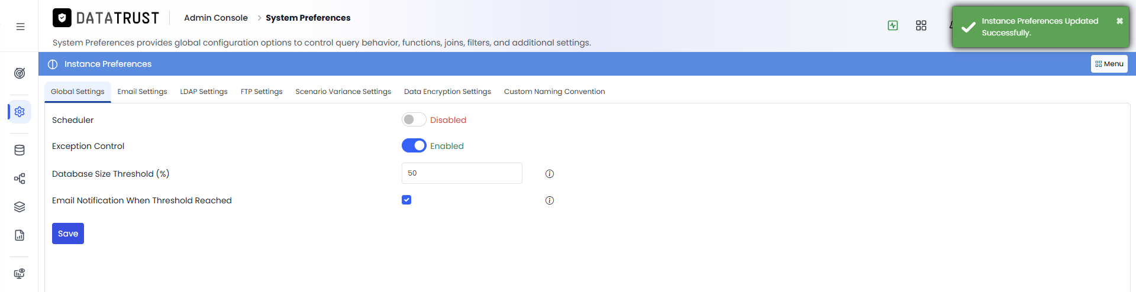Open Custom Naming Convention tab
Viewport: 1136px width, 292px height.
click(x=554, y=92)
